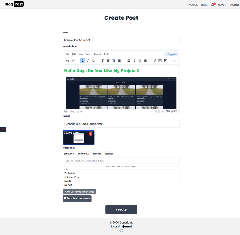This screenshot has width=240, height=235.
Task: Open the GitHub icon in the footer
Action: [121, 231]
